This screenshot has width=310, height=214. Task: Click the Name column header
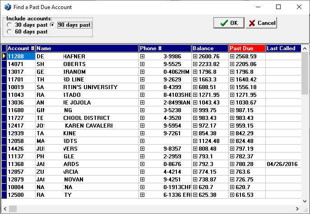[87, 48]
